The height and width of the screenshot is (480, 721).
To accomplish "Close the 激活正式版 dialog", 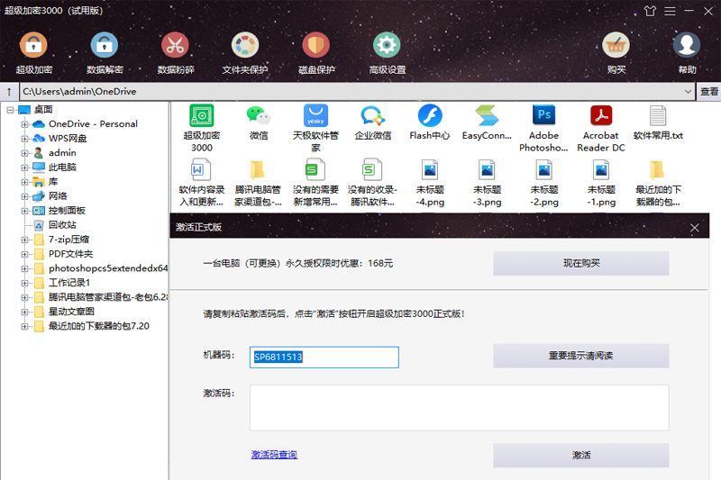I will coord(694,228).
